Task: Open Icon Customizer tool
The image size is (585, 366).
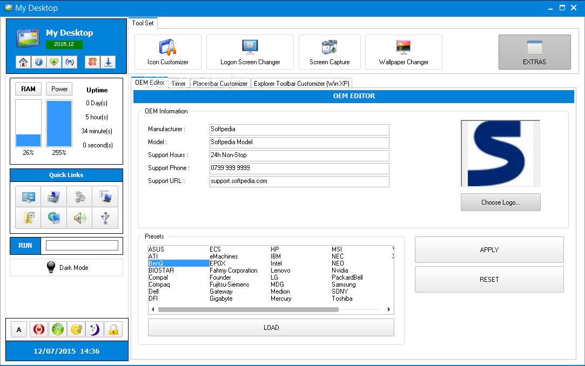Action: [168, 52]
